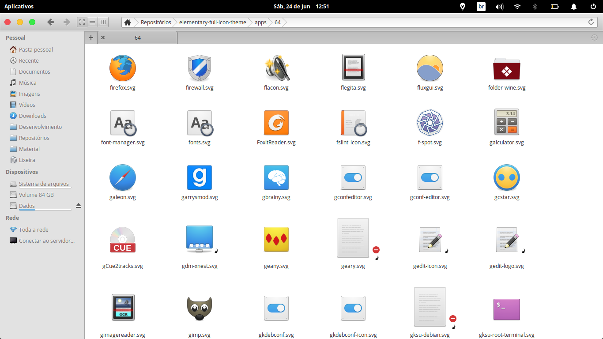Select the galculator.svg calculator icon

click(x=507, y=122)
